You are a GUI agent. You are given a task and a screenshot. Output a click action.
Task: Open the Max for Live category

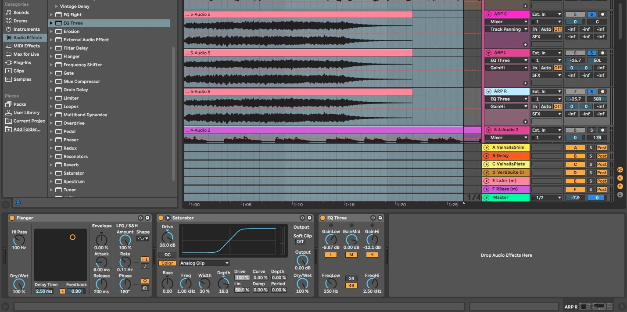tap(26, 54)
